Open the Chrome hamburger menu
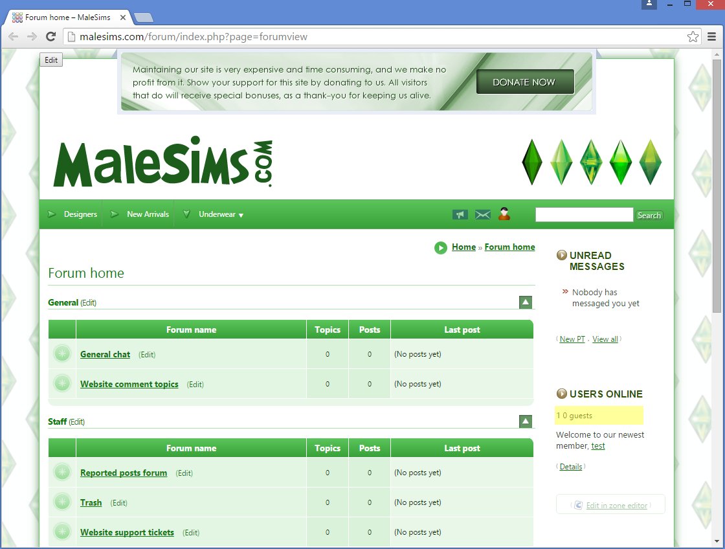The image size is (725, 549). point(712,37)
